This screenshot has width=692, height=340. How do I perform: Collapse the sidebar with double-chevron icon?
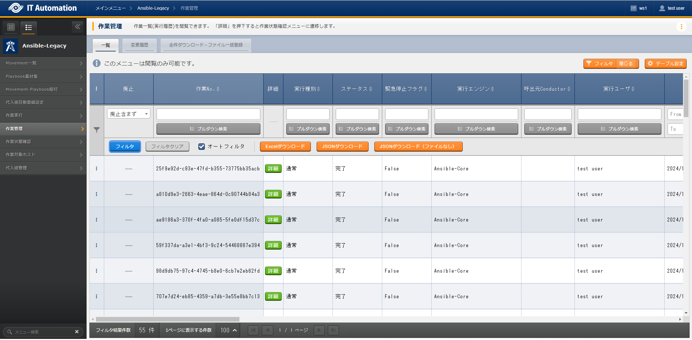pyautogui.click(x=78, y=27)
